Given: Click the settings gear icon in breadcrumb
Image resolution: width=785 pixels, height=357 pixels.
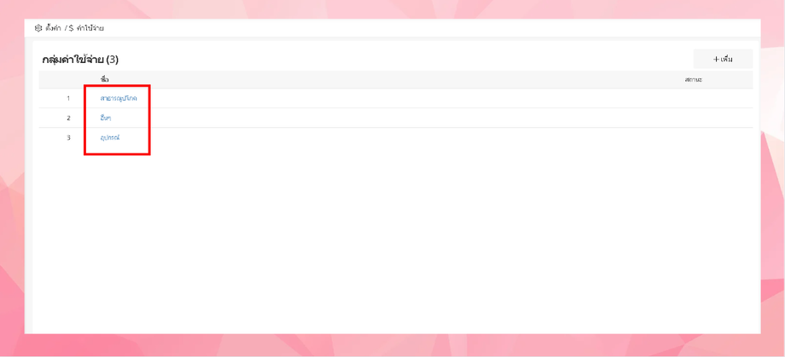Looking at the screenshot, I should tap(38, 28).
